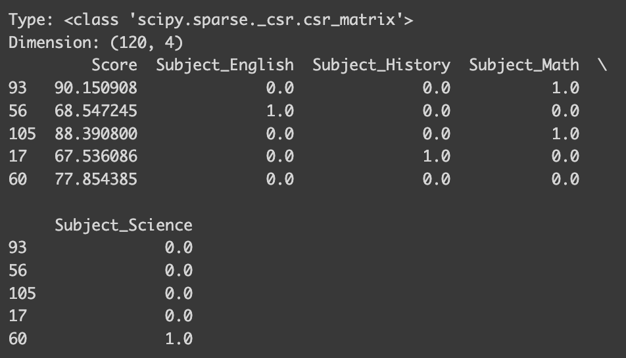Click the score value 88.390800
This screenshot has width=626, height=358.
(96, 134)
